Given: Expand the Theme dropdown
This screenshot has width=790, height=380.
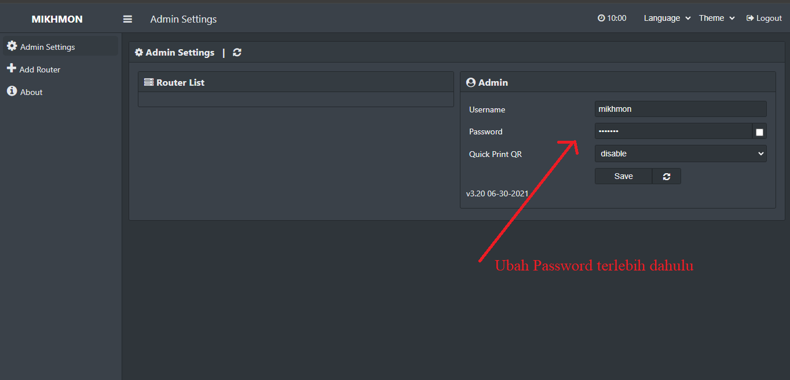Looking at the screenshot, I should point(716,18).
